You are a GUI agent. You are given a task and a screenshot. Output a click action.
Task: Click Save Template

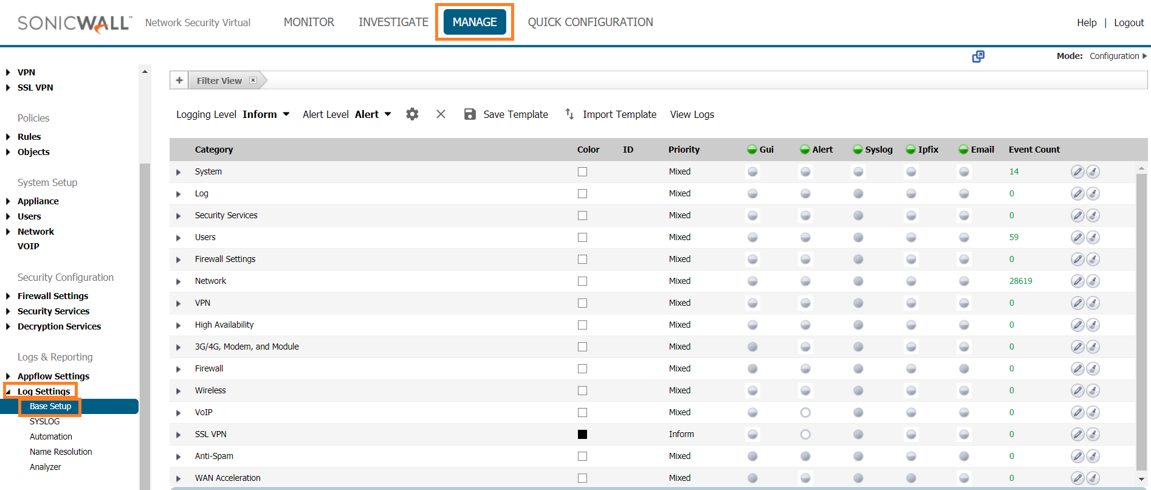506,114
